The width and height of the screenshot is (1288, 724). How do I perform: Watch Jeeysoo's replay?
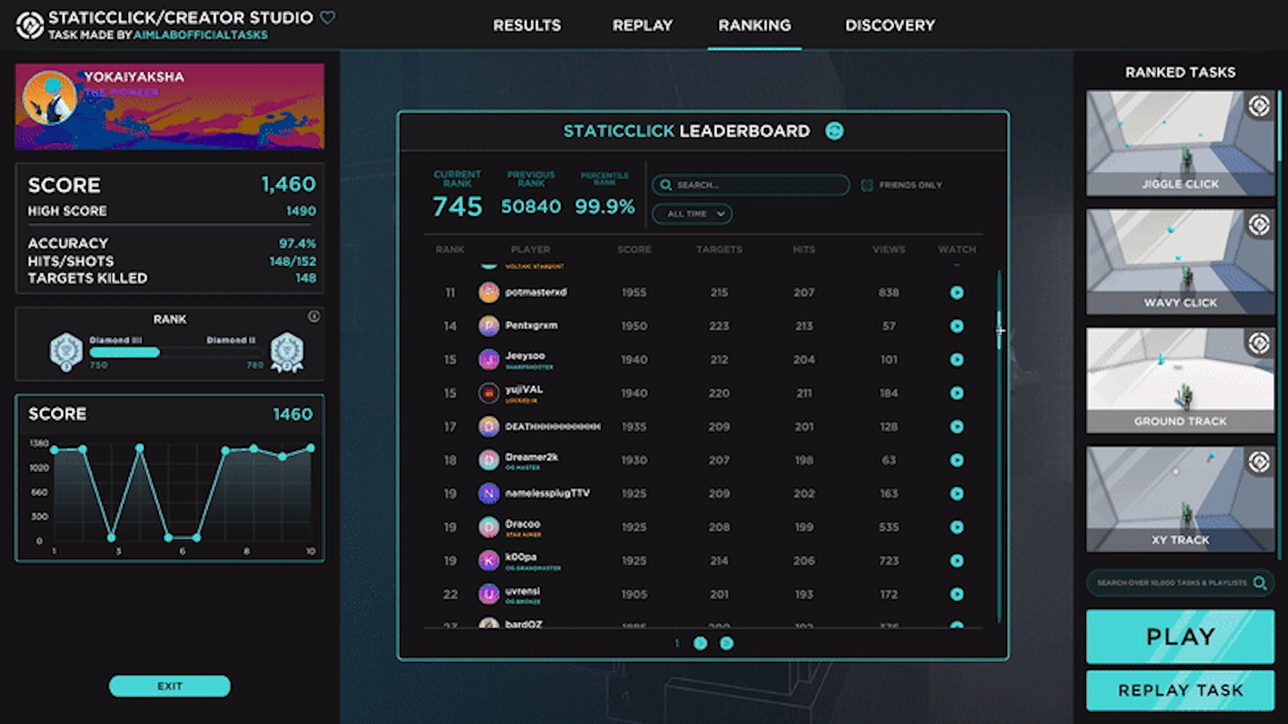point(957,359)
